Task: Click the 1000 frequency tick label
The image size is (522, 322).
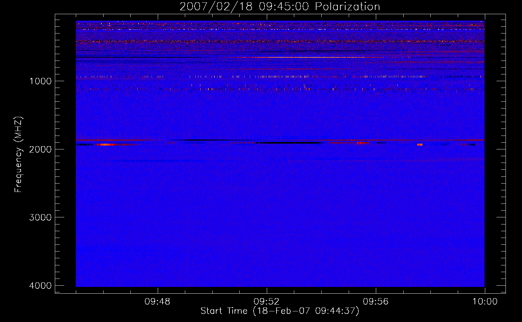Action: pyautogui.click(x=40, y=81)
